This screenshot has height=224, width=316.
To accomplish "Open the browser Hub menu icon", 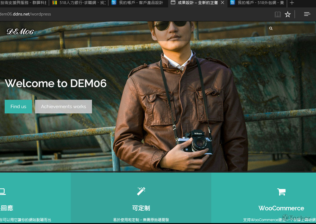I will click(x=307, y=14).
